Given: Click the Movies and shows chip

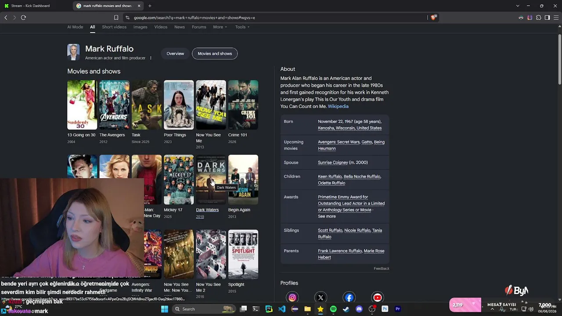Looking at the screenshot, I should [x=215, y=54].
